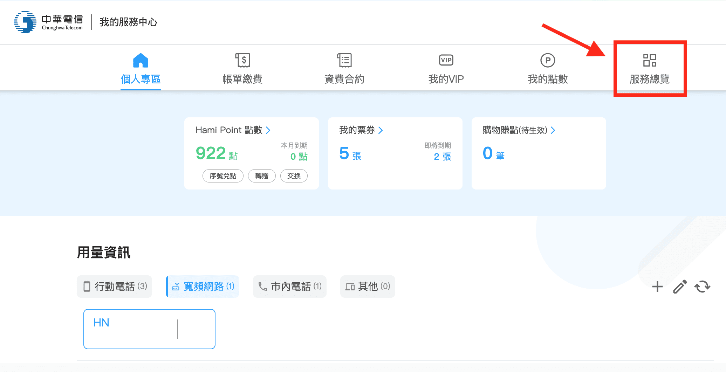Click the Chunghwa Telecom logo

tap(48, 22)
